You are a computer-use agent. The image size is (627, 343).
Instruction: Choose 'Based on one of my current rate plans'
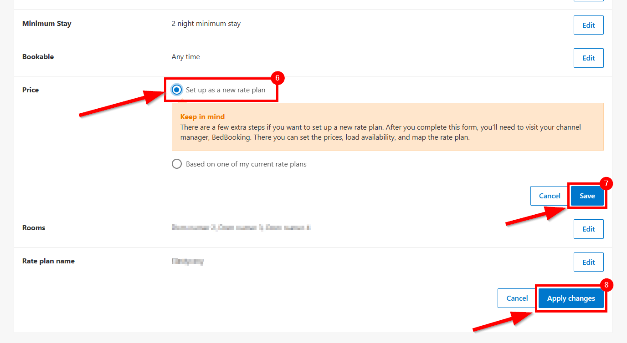tap(177, 164)
